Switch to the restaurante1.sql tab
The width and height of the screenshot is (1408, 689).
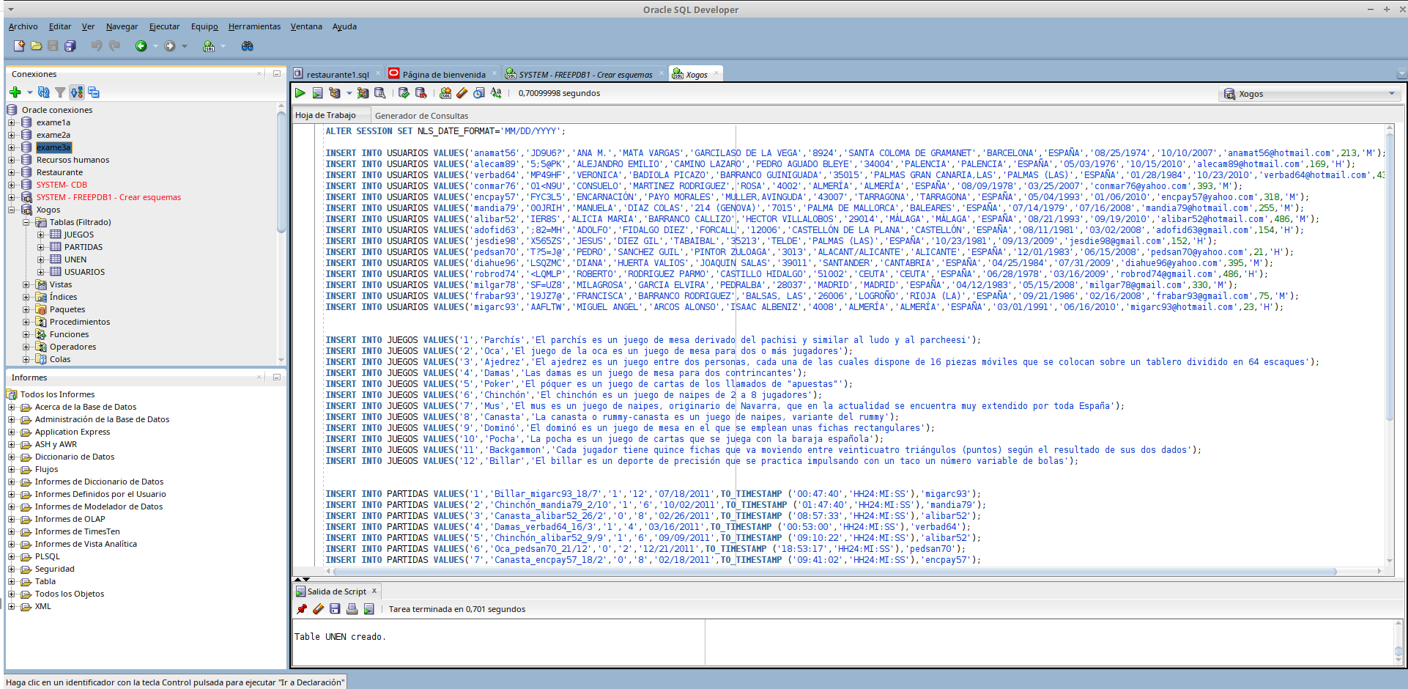point(337,74)
